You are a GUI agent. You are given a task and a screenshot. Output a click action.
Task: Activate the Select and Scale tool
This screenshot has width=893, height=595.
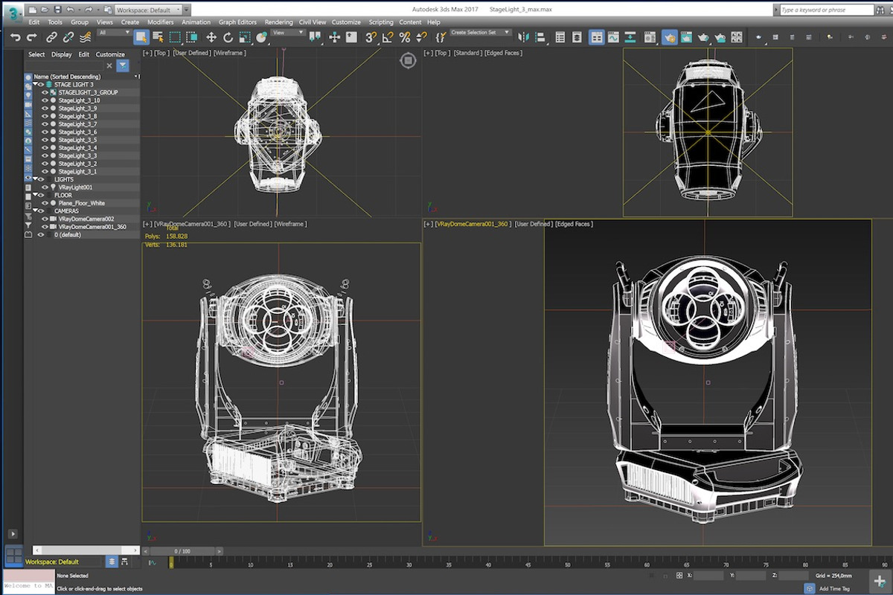[245, 37]
